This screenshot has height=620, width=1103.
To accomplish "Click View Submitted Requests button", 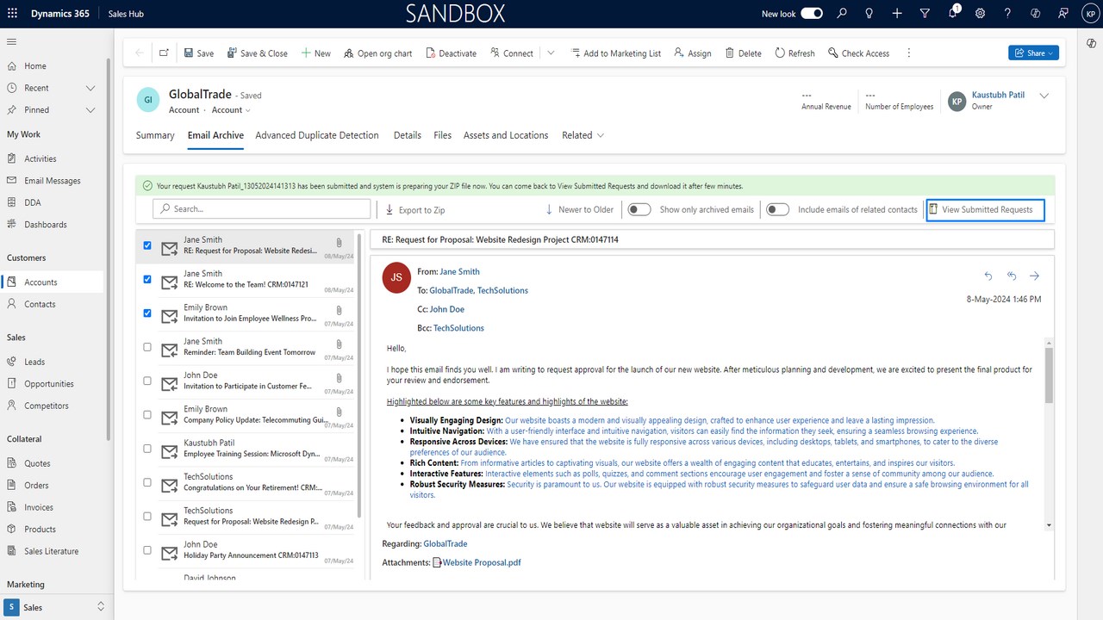I will click(x=986, y=209).
